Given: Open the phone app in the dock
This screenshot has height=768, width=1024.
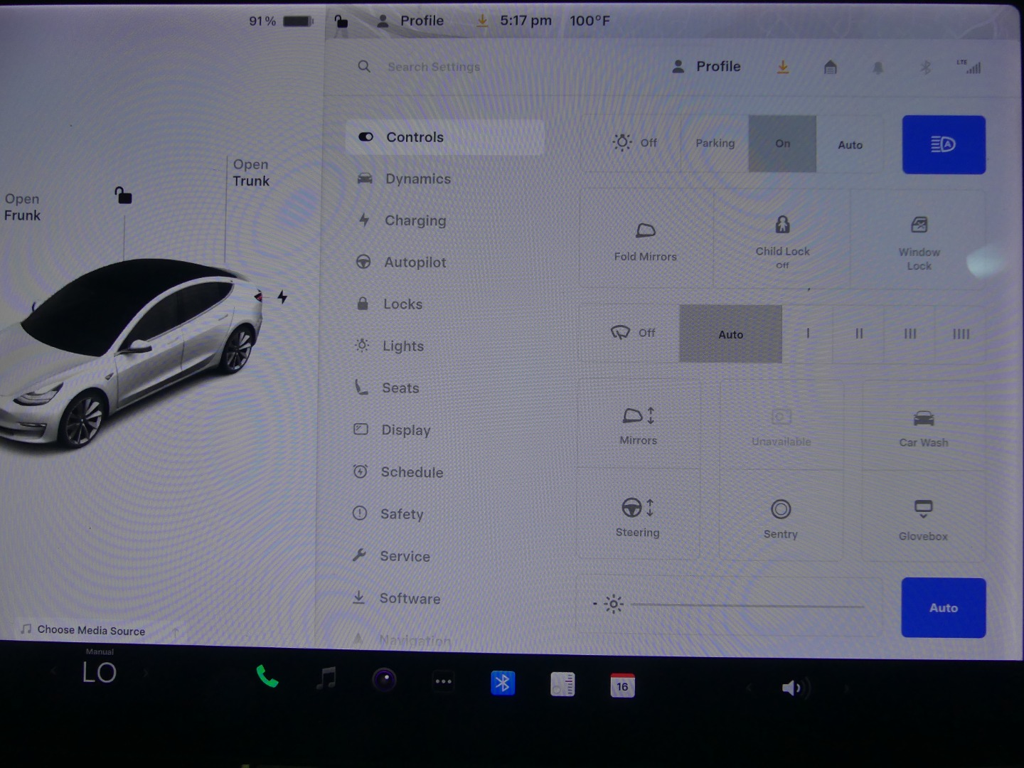Looking at the screenshot, I should 267,676.
